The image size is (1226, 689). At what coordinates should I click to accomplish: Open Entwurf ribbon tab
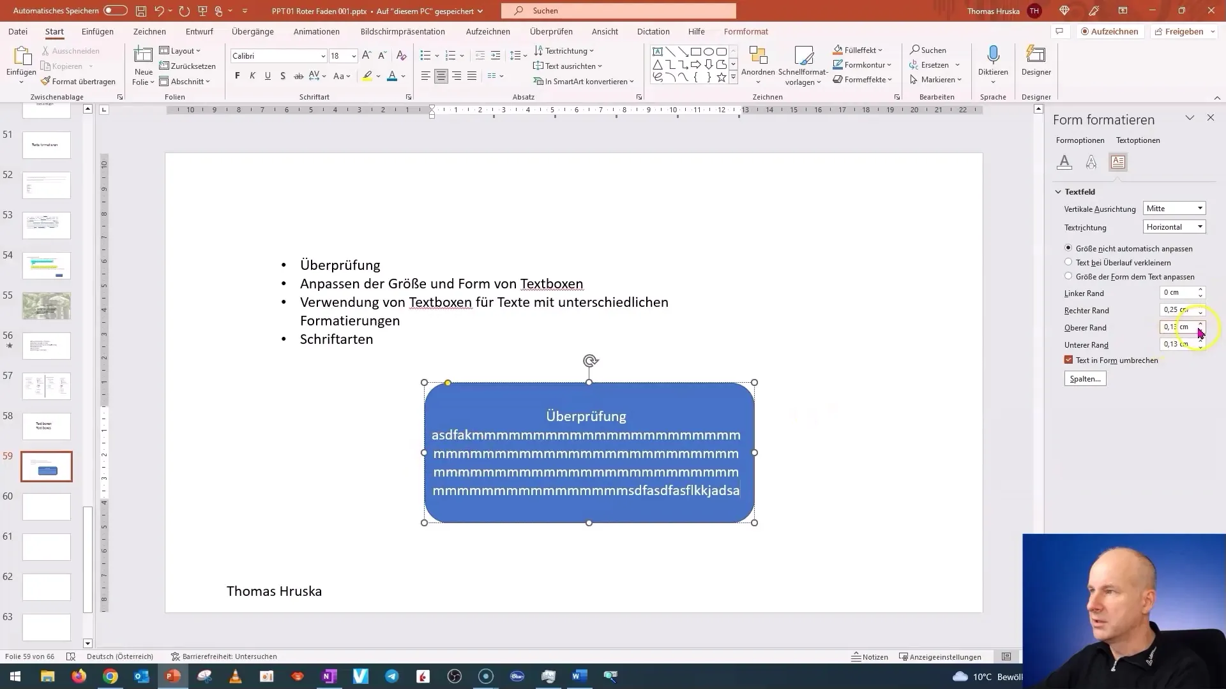199,31
